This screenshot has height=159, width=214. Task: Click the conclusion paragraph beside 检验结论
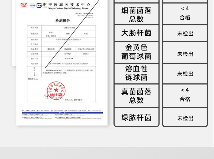[68, 72]
